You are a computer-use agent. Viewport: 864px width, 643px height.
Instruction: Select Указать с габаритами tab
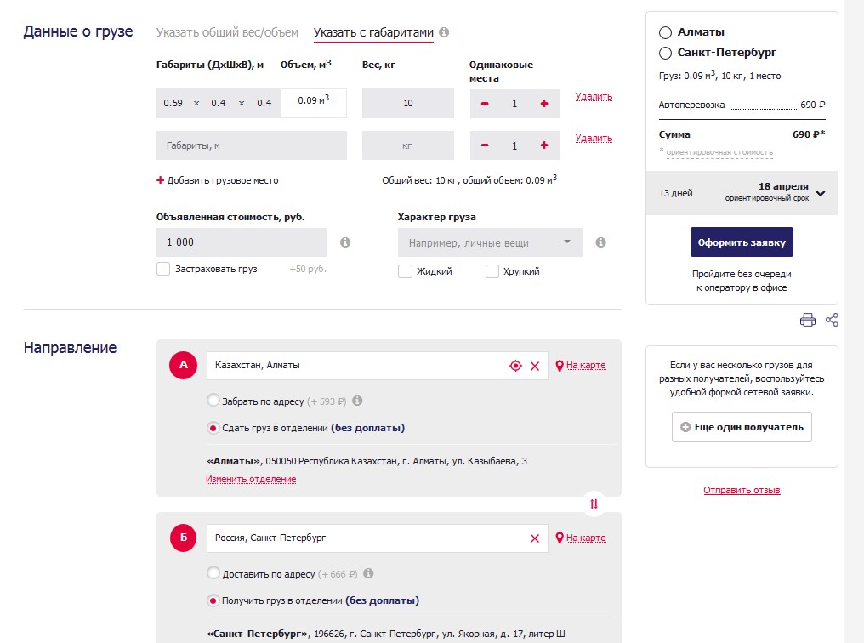[373, 33]
